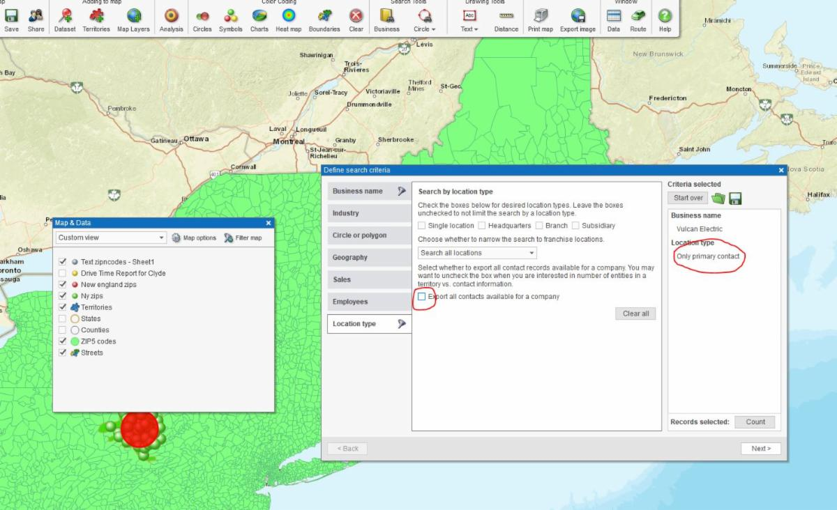Viewport: 837px width, 510px height.
Task: Check the Single location checkbox
Action: coord(422,226)
